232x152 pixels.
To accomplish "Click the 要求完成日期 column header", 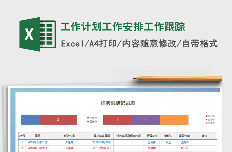I will click(102, 136).
